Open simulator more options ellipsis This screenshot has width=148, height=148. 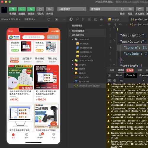click(64, 20)
